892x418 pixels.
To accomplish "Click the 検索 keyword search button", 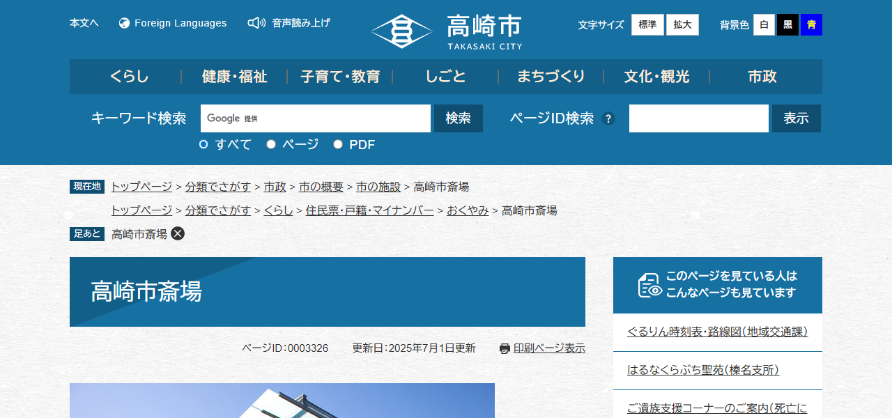I will point(459,118).
